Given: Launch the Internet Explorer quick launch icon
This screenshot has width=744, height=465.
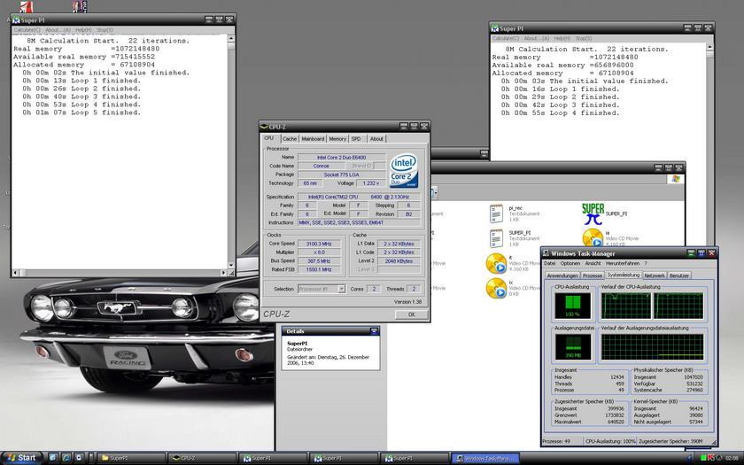Looking at the screenshot, I should [x=66, y=458].
